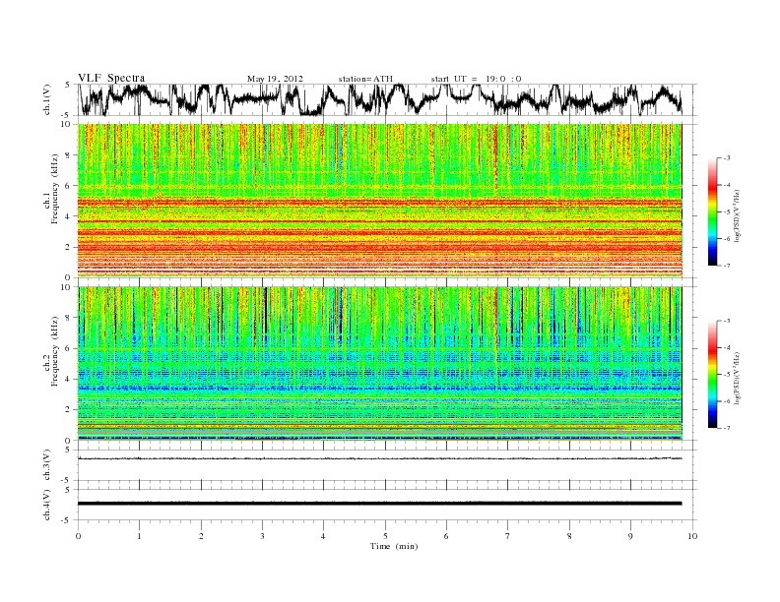Click the ch.1 spectrogram color scale bar

(713, 211)
